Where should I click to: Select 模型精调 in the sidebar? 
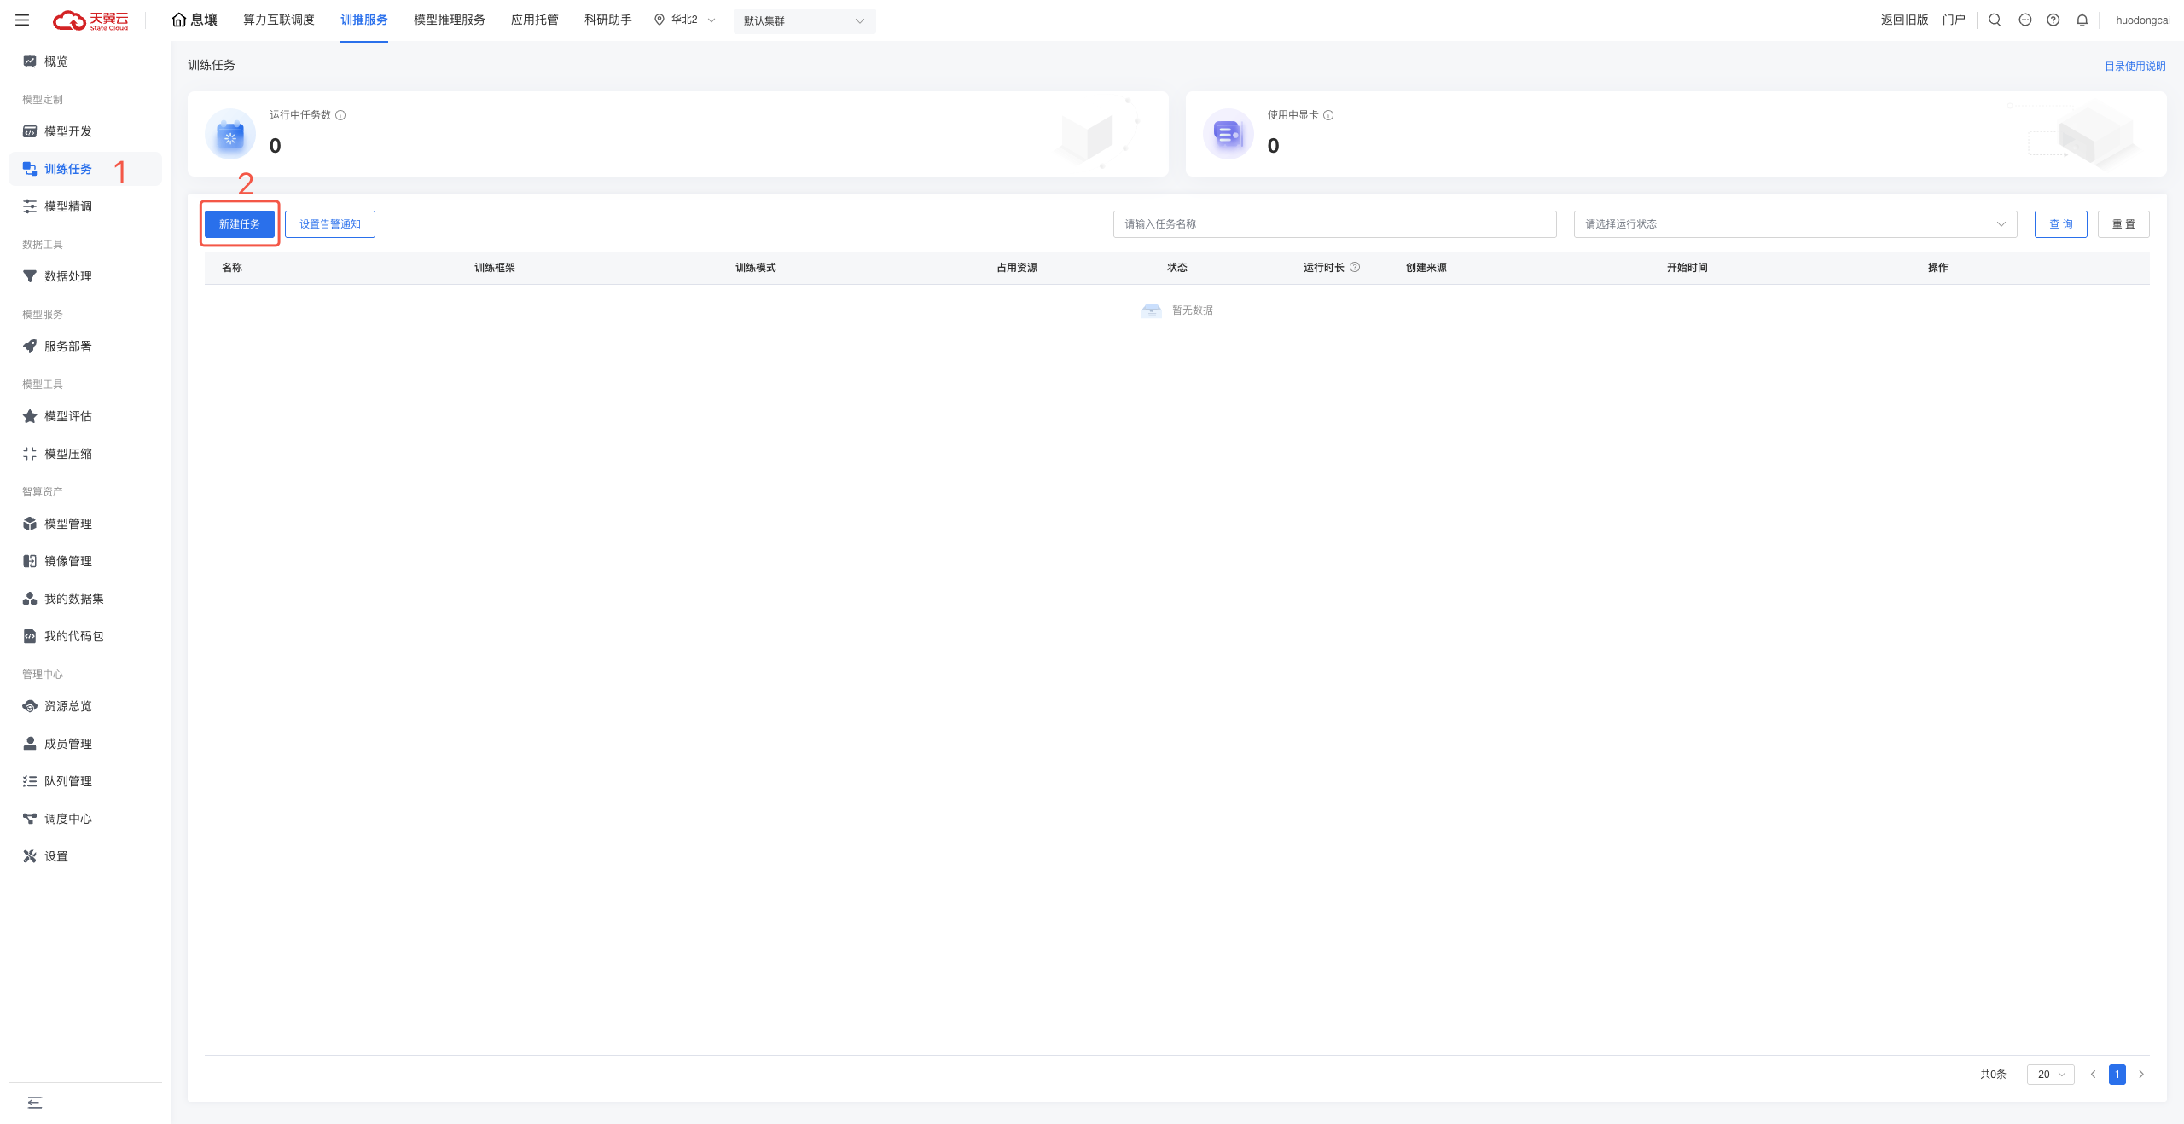68,206
